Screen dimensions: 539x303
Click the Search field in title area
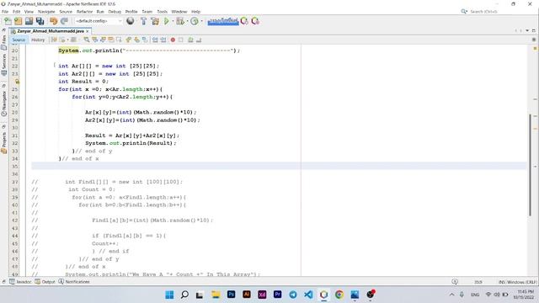pyautogui.click(x=483, y=12)
